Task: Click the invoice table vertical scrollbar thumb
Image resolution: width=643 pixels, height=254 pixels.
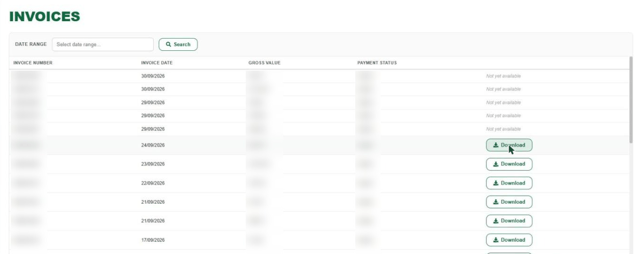Action: click(x=631, y=100)
